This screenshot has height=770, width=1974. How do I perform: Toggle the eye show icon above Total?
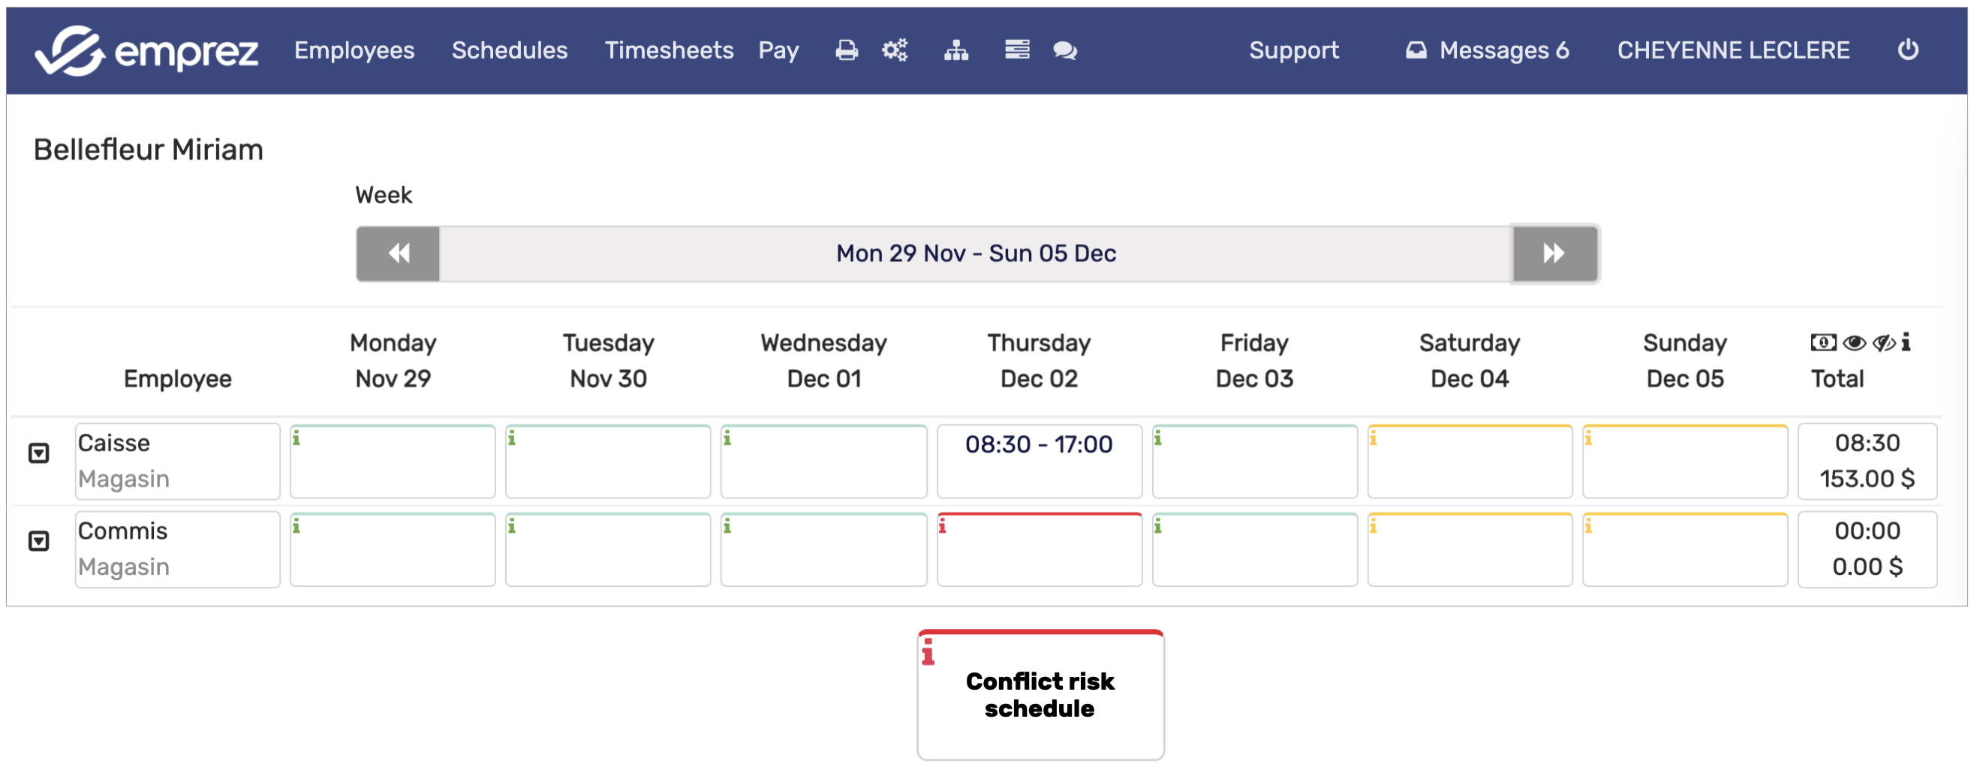tap(1854, 342)
